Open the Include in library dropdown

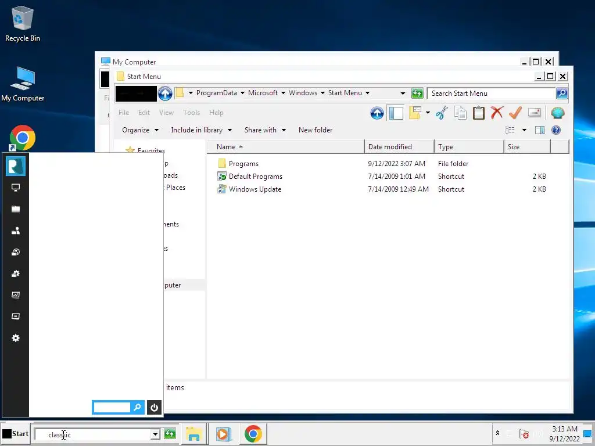pyautogui.click(x=201, y=130)
